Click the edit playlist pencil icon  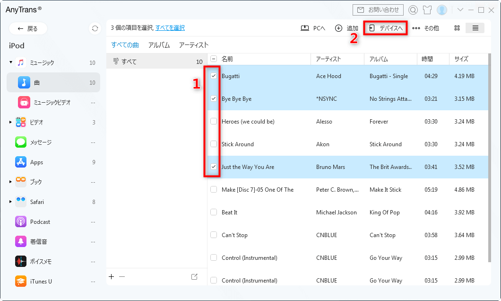click(x=194, y=277)
